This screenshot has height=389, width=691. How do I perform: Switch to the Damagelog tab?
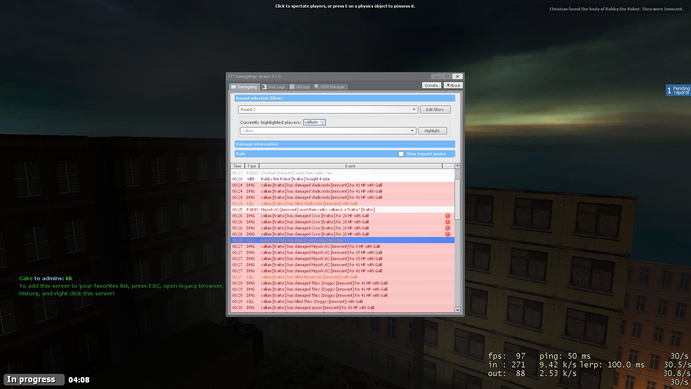[x=244, y=87]
